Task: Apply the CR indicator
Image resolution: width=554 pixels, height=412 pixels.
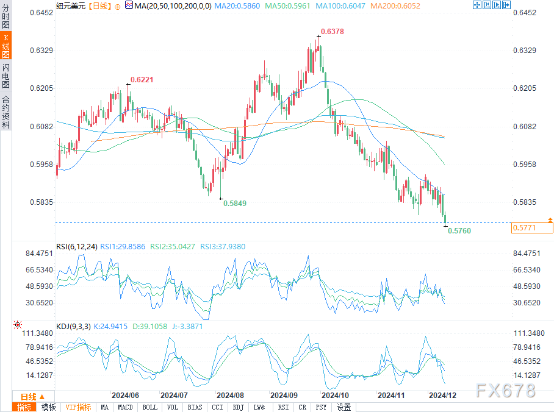Action: pyautogui.click(x=303, y=407)
